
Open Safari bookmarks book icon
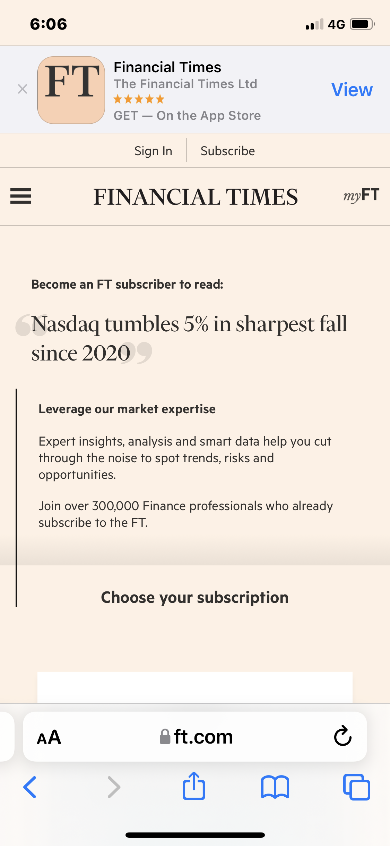pos(275,787)
